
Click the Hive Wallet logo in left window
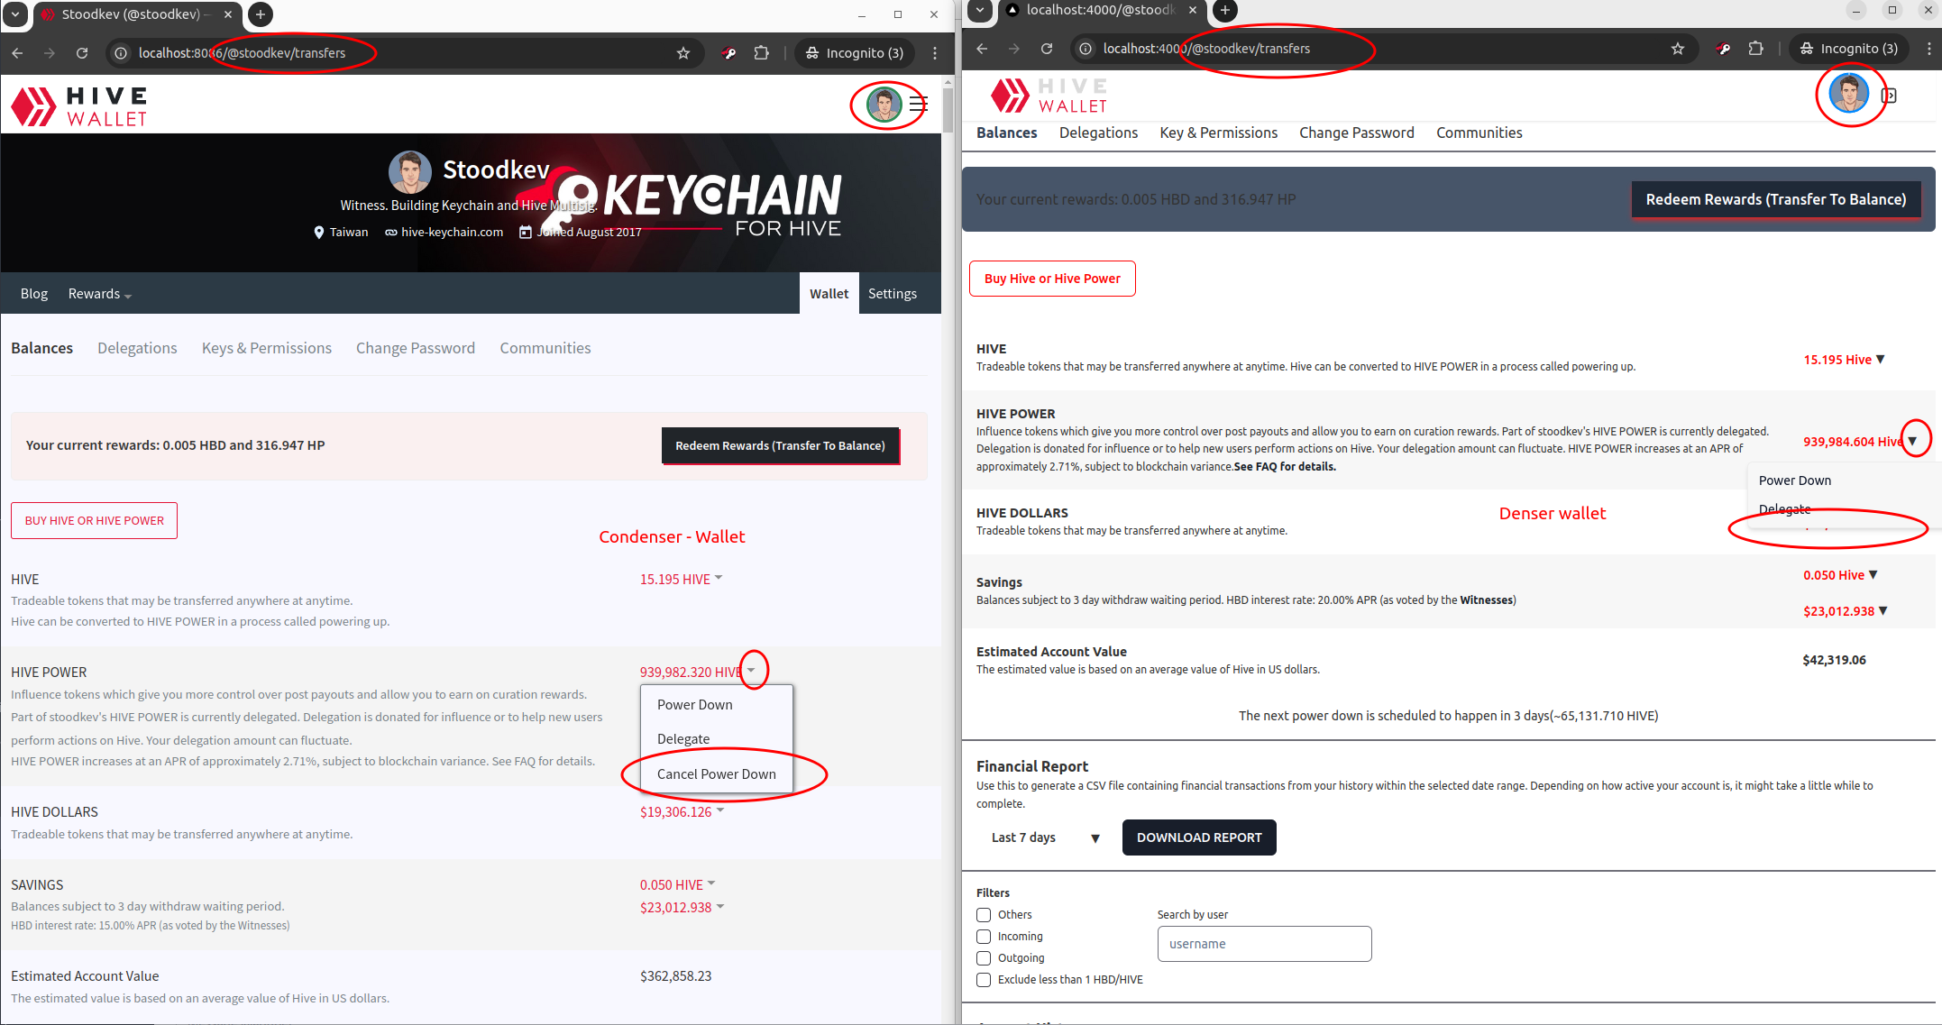tap(79, 106)
